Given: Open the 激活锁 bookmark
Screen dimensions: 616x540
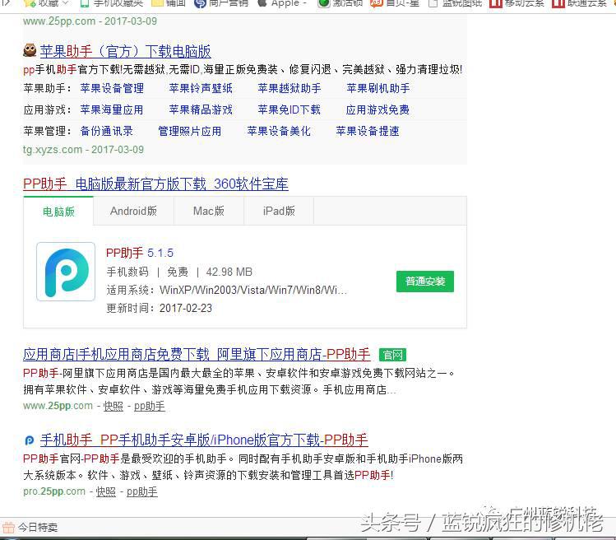Looking at the screenshot, I should 340,3.
